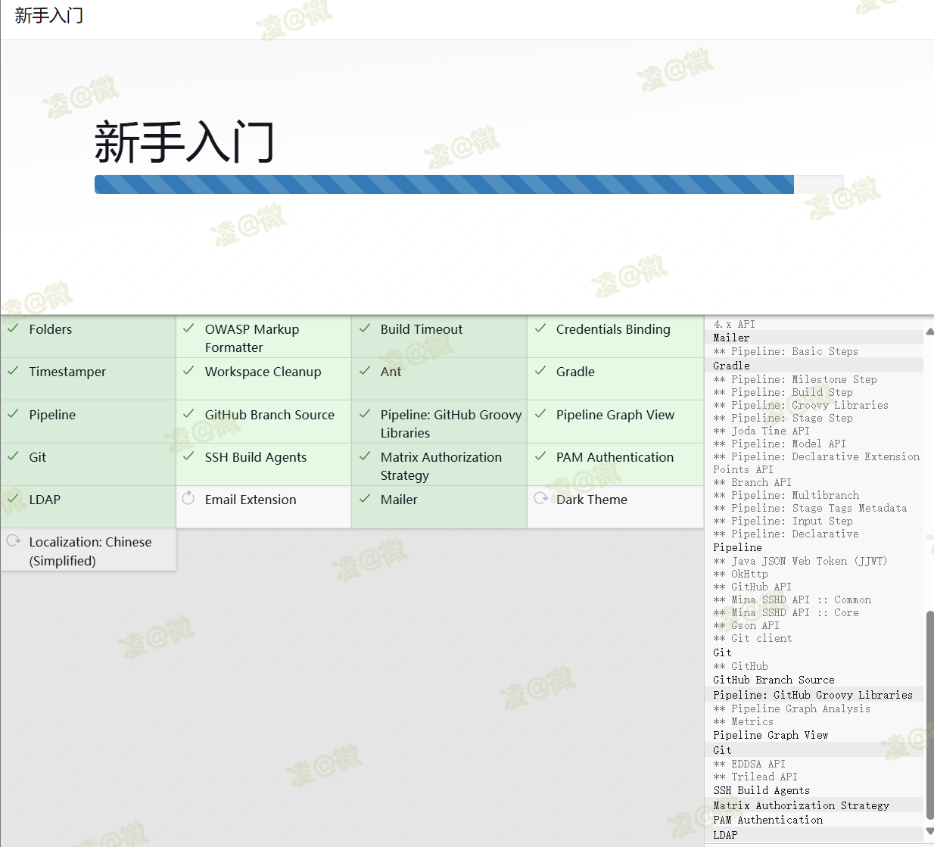Click the checkmark icon next to OWASP Markup Formatter
The width and height of the screenshot is (934, 847).
(x=188, y=329)
